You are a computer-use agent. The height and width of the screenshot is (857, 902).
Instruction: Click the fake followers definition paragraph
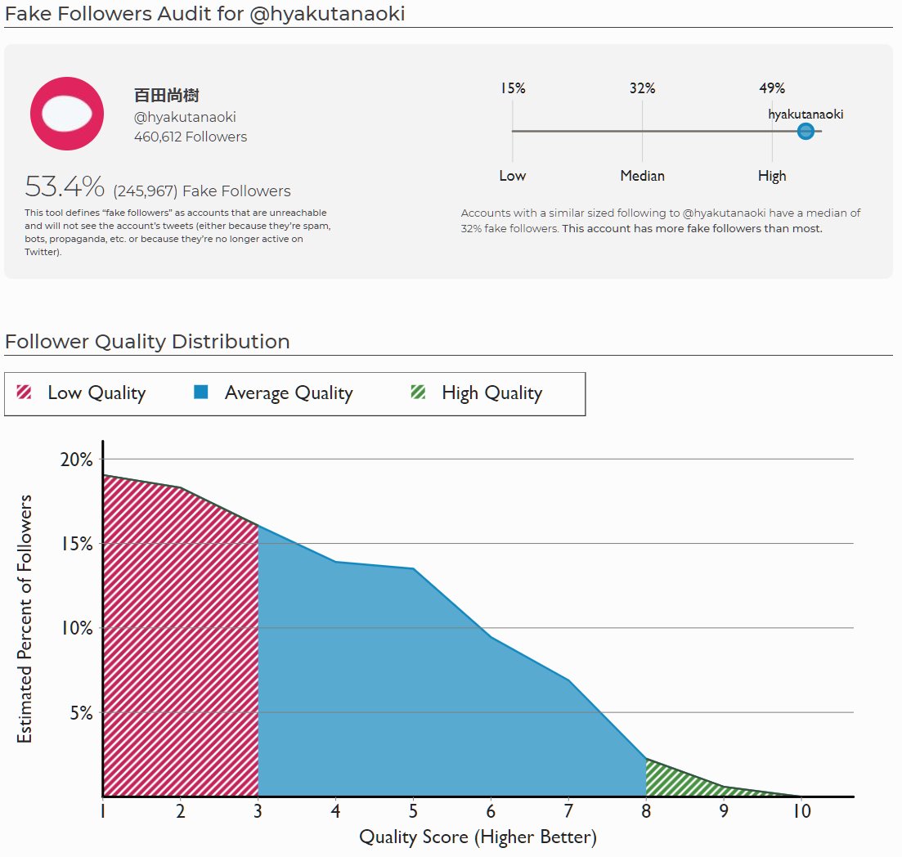pos(177,231)
